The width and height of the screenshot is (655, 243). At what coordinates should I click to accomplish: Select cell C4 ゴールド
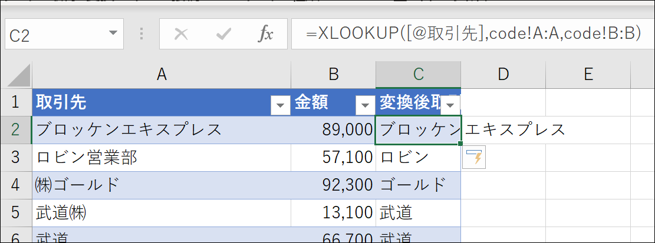pos(419,185)
